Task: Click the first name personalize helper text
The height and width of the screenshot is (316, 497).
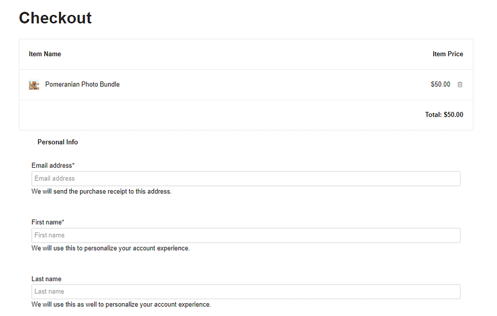Action: pyautogui.click(x=110, y=248)
